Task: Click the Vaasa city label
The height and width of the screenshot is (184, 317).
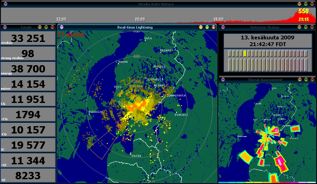Action: click(x=123, y=62)
